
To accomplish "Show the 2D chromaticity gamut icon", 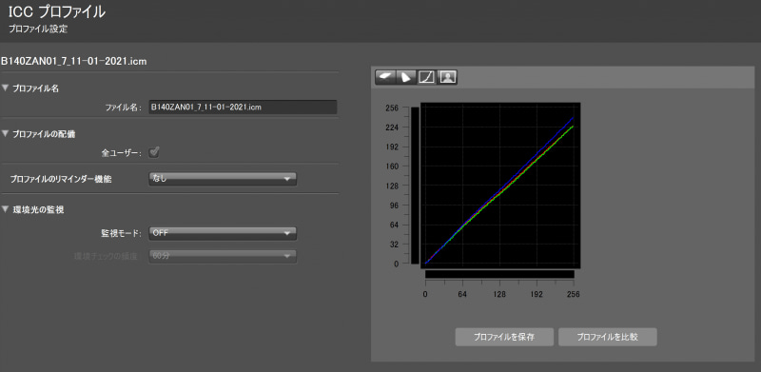I will [406, 77].
